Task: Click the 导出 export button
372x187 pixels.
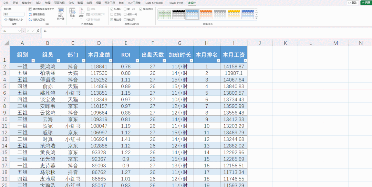Action: point(72,13)
